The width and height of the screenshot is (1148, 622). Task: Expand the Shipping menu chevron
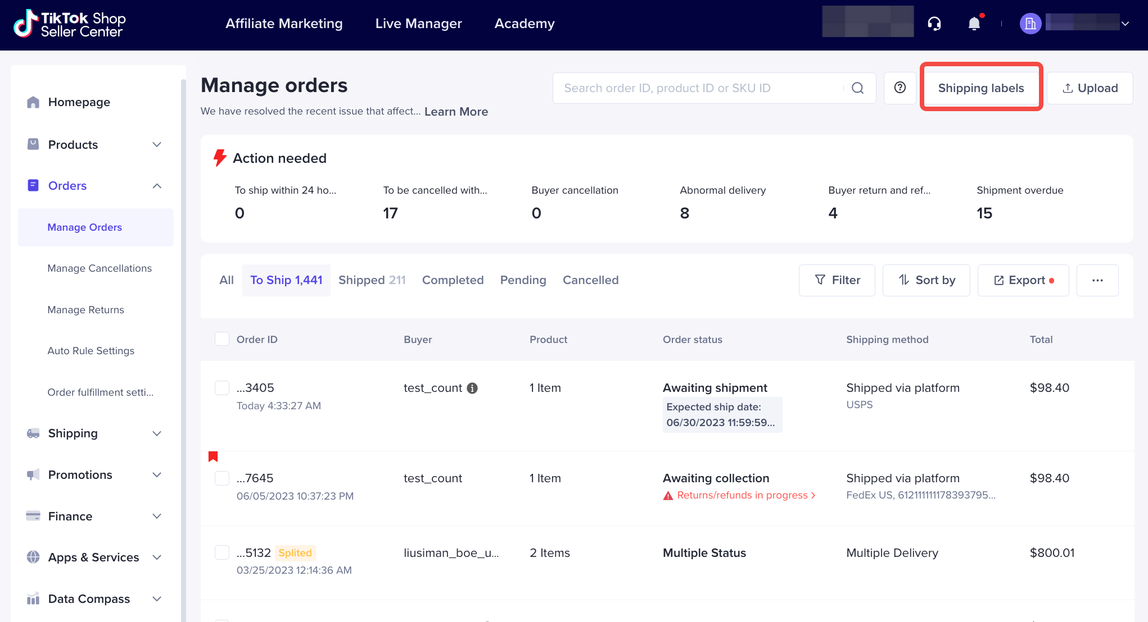(157, 433)
